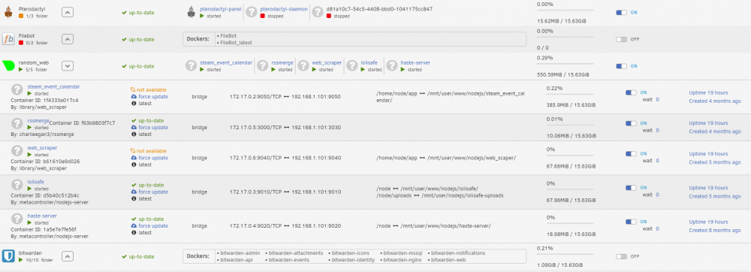
Task: Toggle autostart for lolisafe container
Action: (632, 188)
